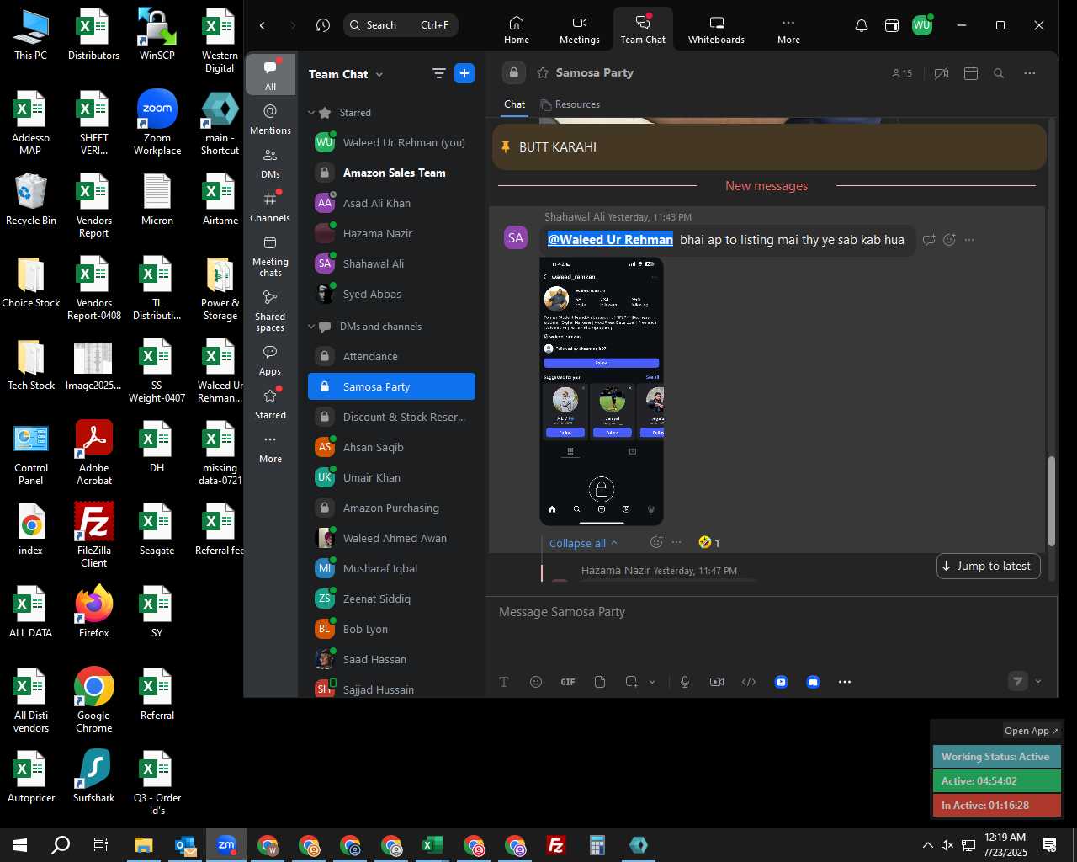Click the pinned BUTT KARAHI message

point(769,147)
